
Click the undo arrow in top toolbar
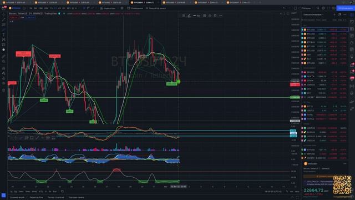click(x=284, y=8)
